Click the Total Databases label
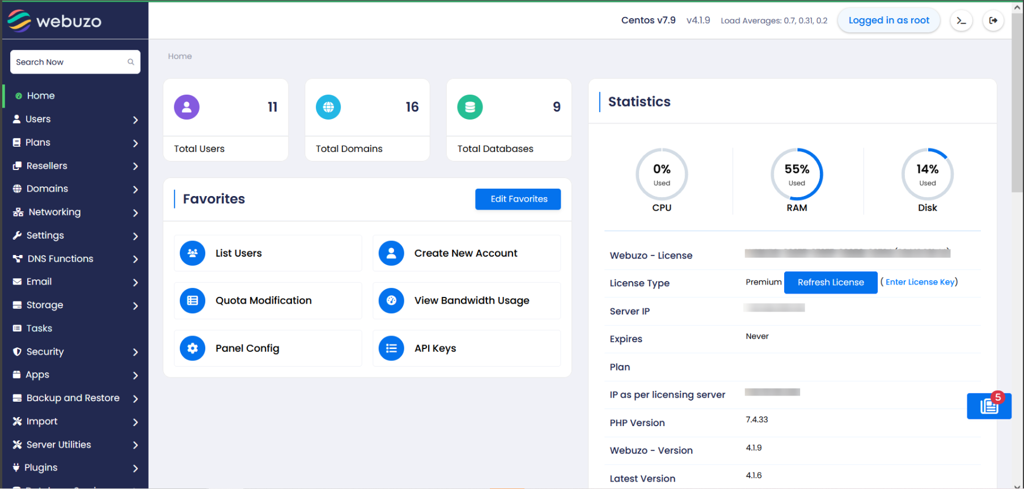This screenshot has height=489, width=1024. [x=496, y=148]
